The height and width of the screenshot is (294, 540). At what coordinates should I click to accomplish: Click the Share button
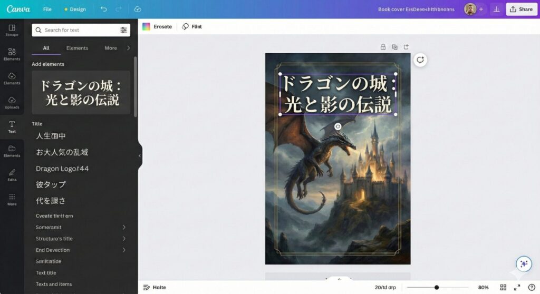pos(520,9)
